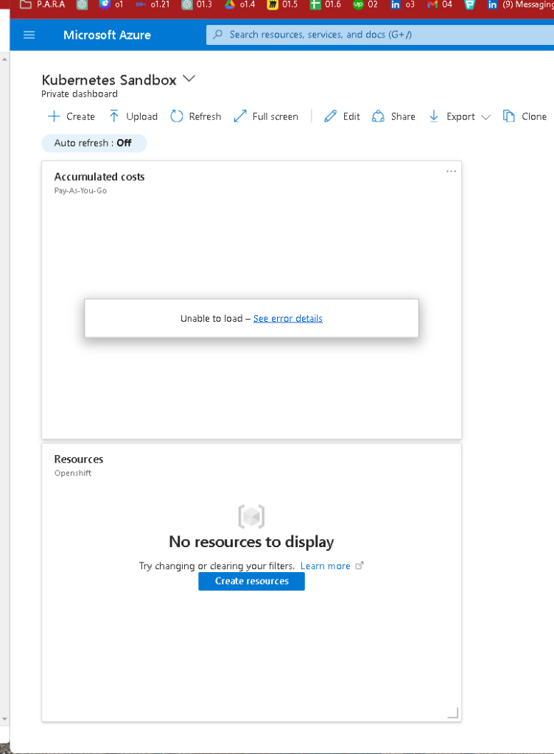Open the o1.4 Google Drive bookmark
Viewport: 554px width, 754px height.
pyautogui.click(x=240, y=4)
